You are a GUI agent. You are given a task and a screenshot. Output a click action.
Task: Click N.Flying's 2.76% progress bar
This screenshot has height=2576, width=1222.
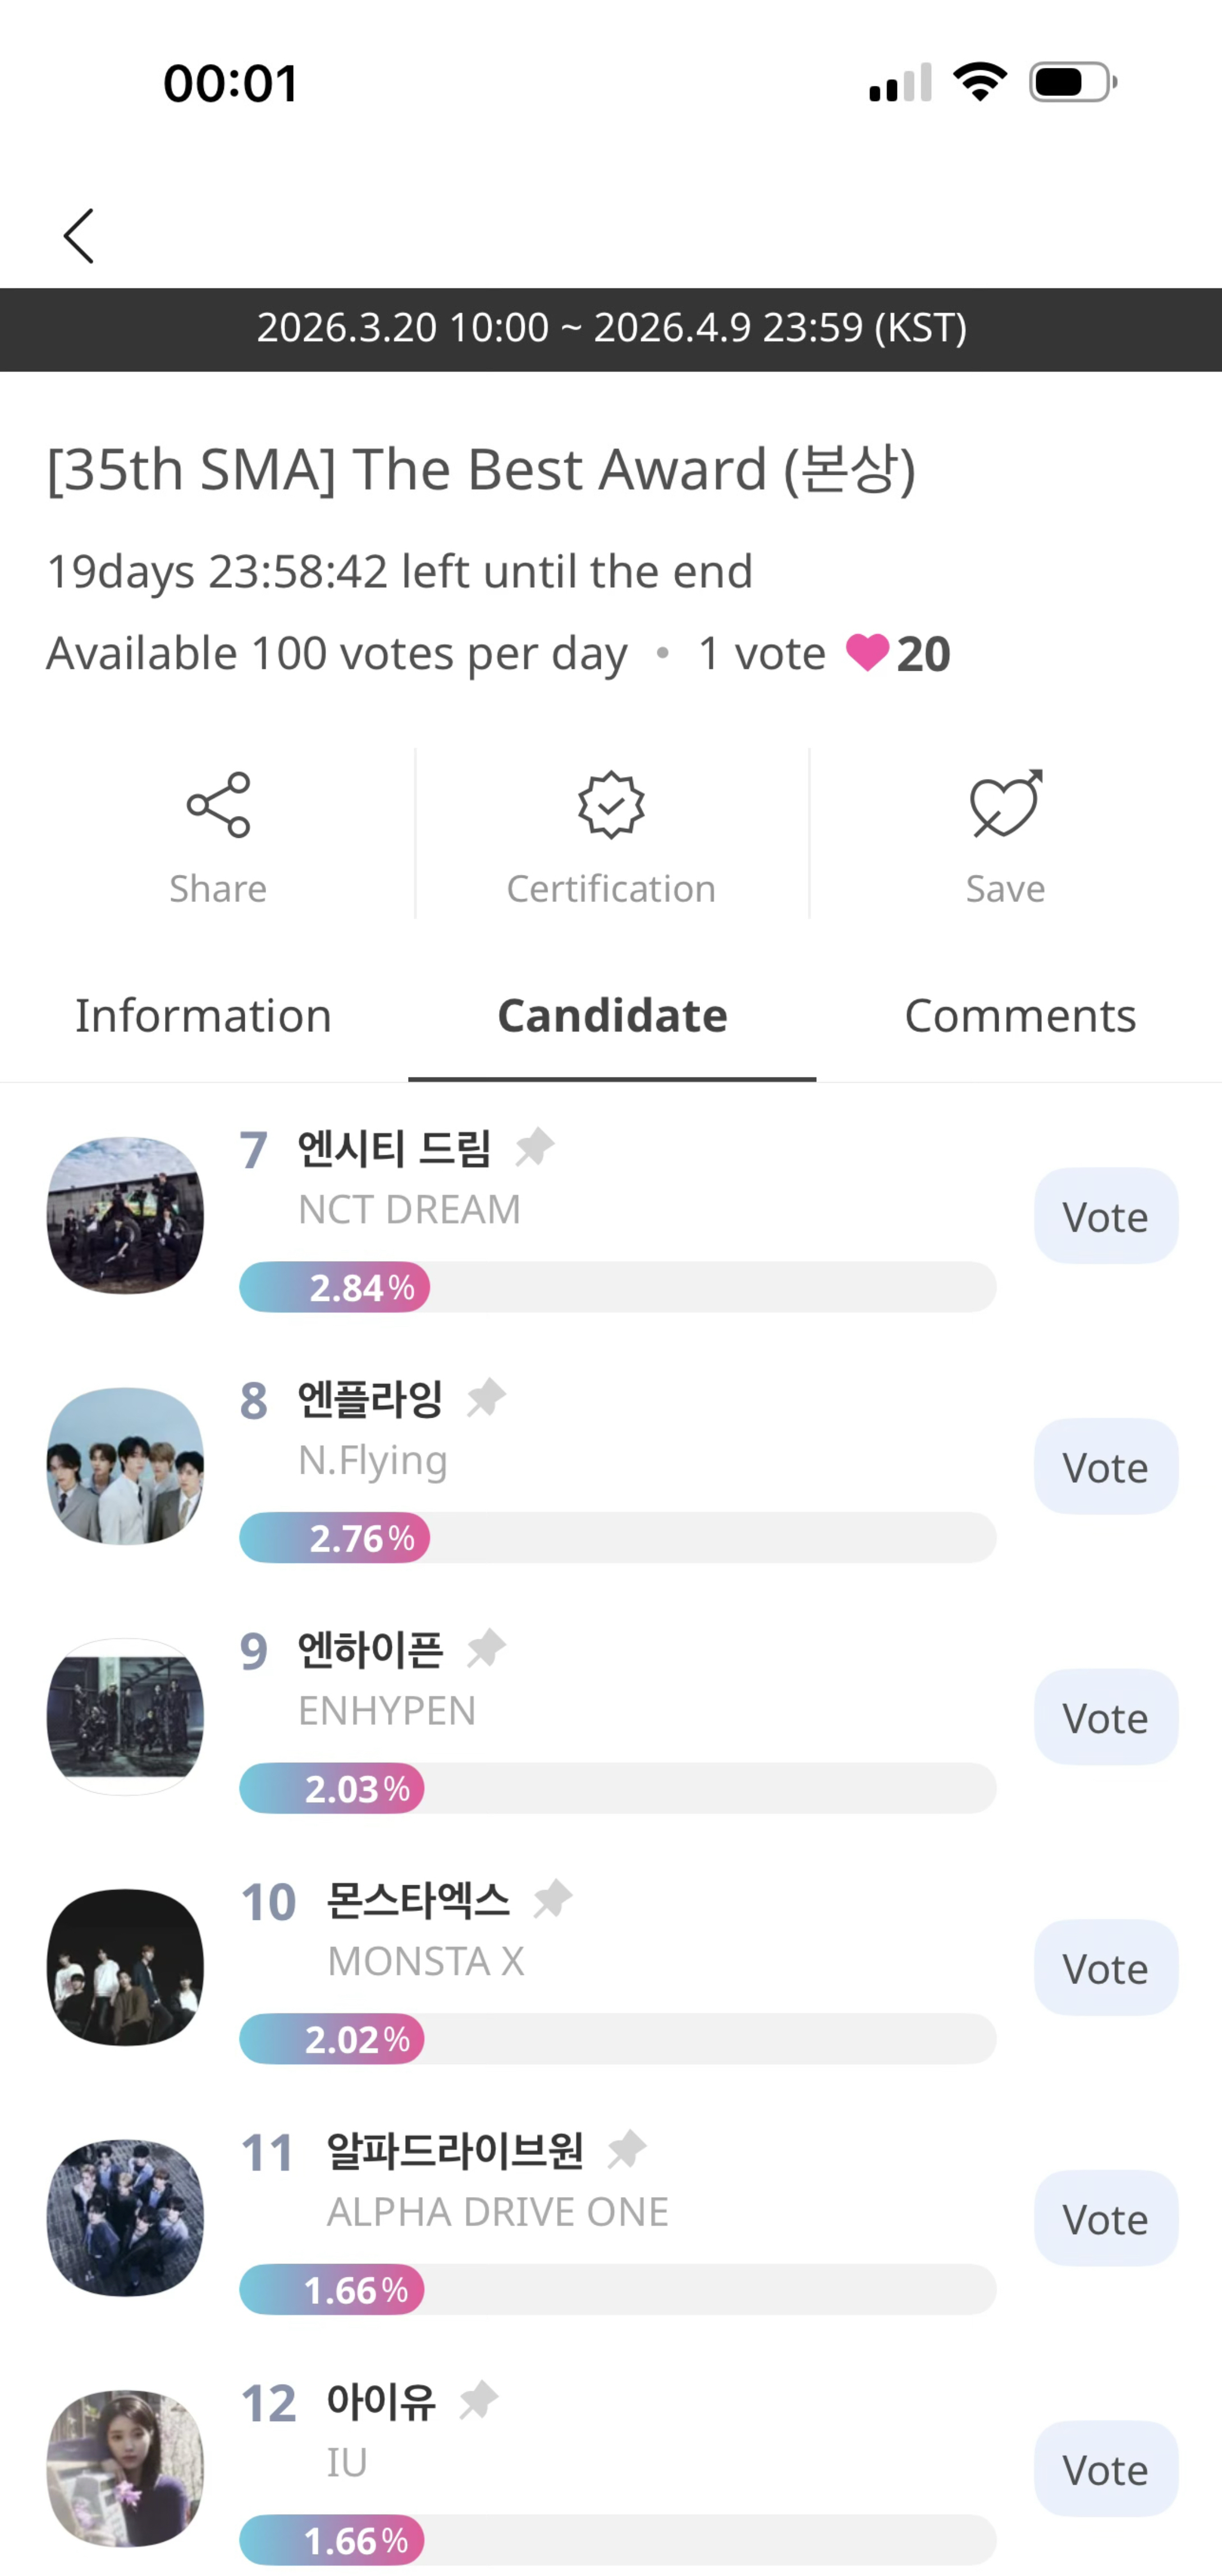pyautogui.click(x=617, y=1538)
